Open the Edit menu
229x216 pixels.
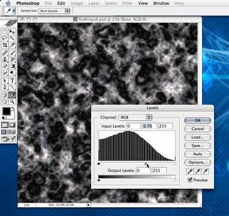[x=61, y=4]
